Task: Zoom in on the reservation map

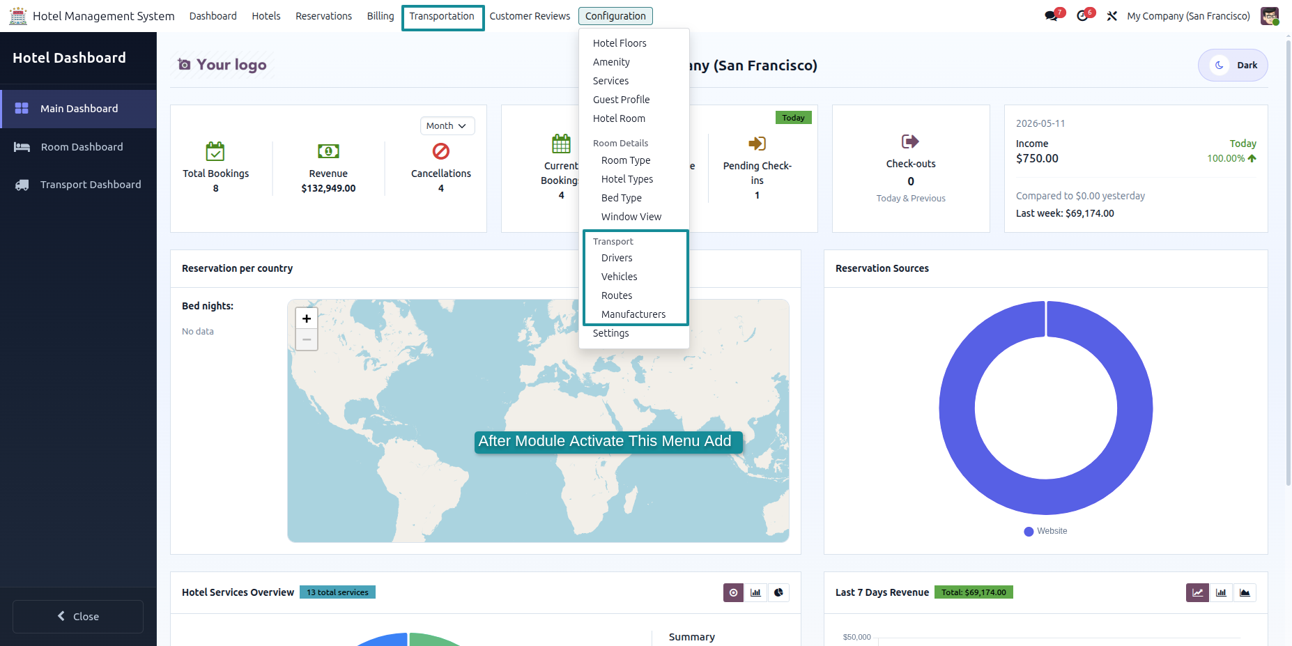Action: 307,318
